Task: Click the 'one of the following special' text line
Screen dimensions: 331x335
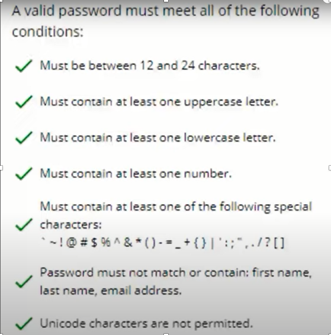Action: click(176, 207)
